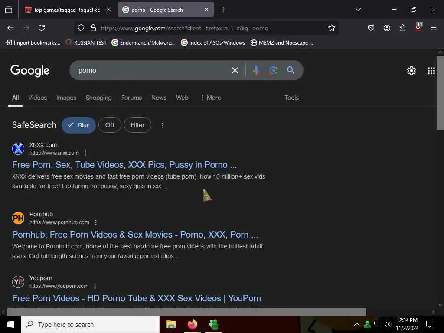Clear the search box with the X icon
The height and width of the screenshot is (333, 444).
235,70
